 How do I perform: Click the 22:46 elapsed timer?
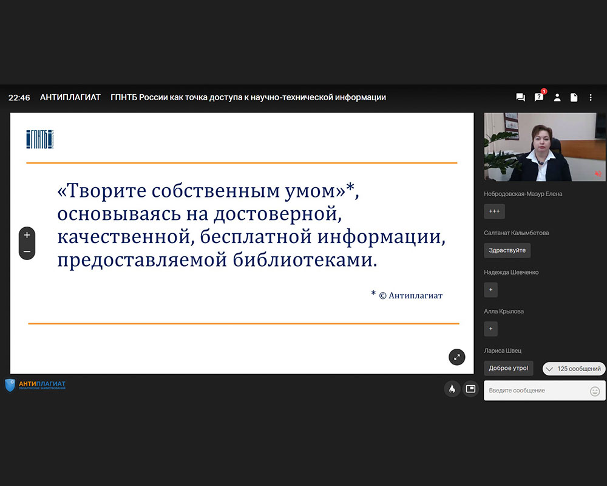(x=19, y=98)
